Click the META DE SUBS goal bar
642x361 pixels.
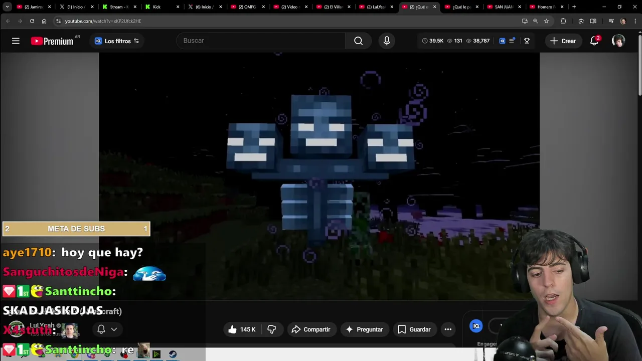[x=76, y=229]
